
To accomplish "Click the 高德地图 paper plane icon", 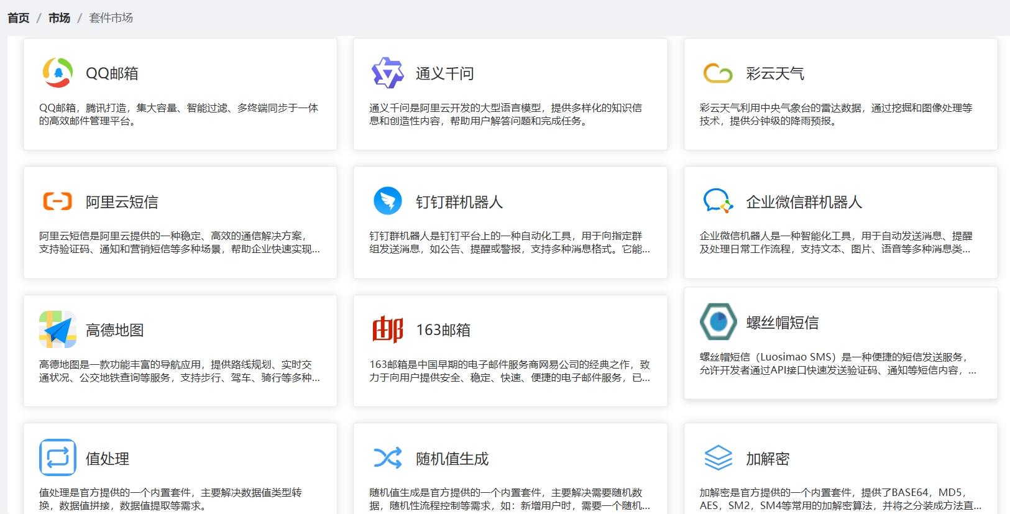I will pyautogui.click(x=58, y=329).
